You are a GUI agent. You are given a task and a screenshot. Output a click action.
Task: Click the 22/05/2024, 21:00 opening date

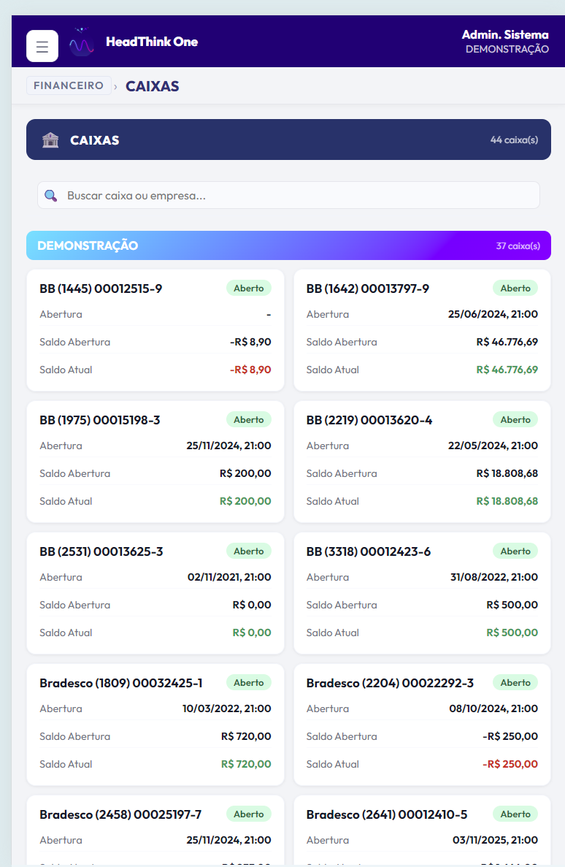(493, 446)
